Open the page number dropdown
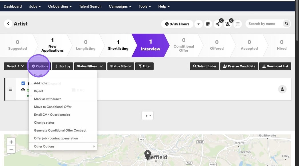Image resolution: width=299 pixels, height=166 pixels. coord(148,116)
